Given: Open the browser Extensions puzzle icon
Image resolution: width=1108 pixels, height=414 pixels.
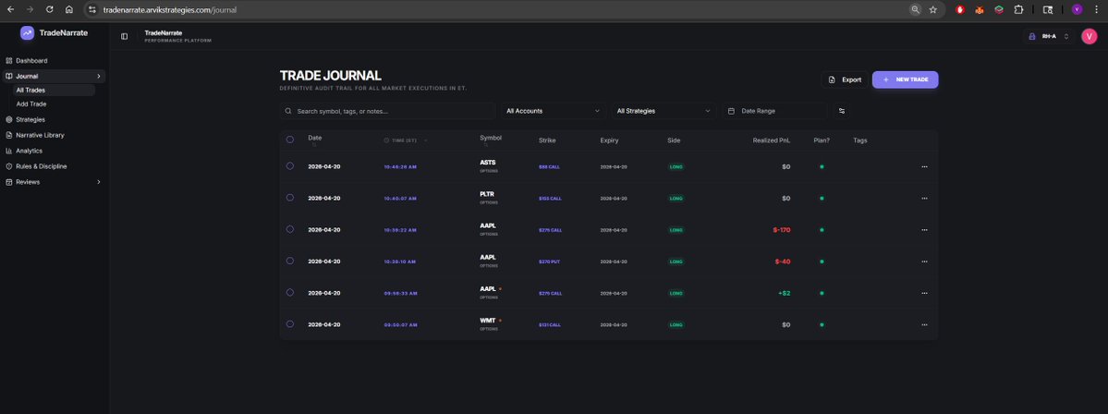Looking at the screenshot, I should pos(1018,10).
